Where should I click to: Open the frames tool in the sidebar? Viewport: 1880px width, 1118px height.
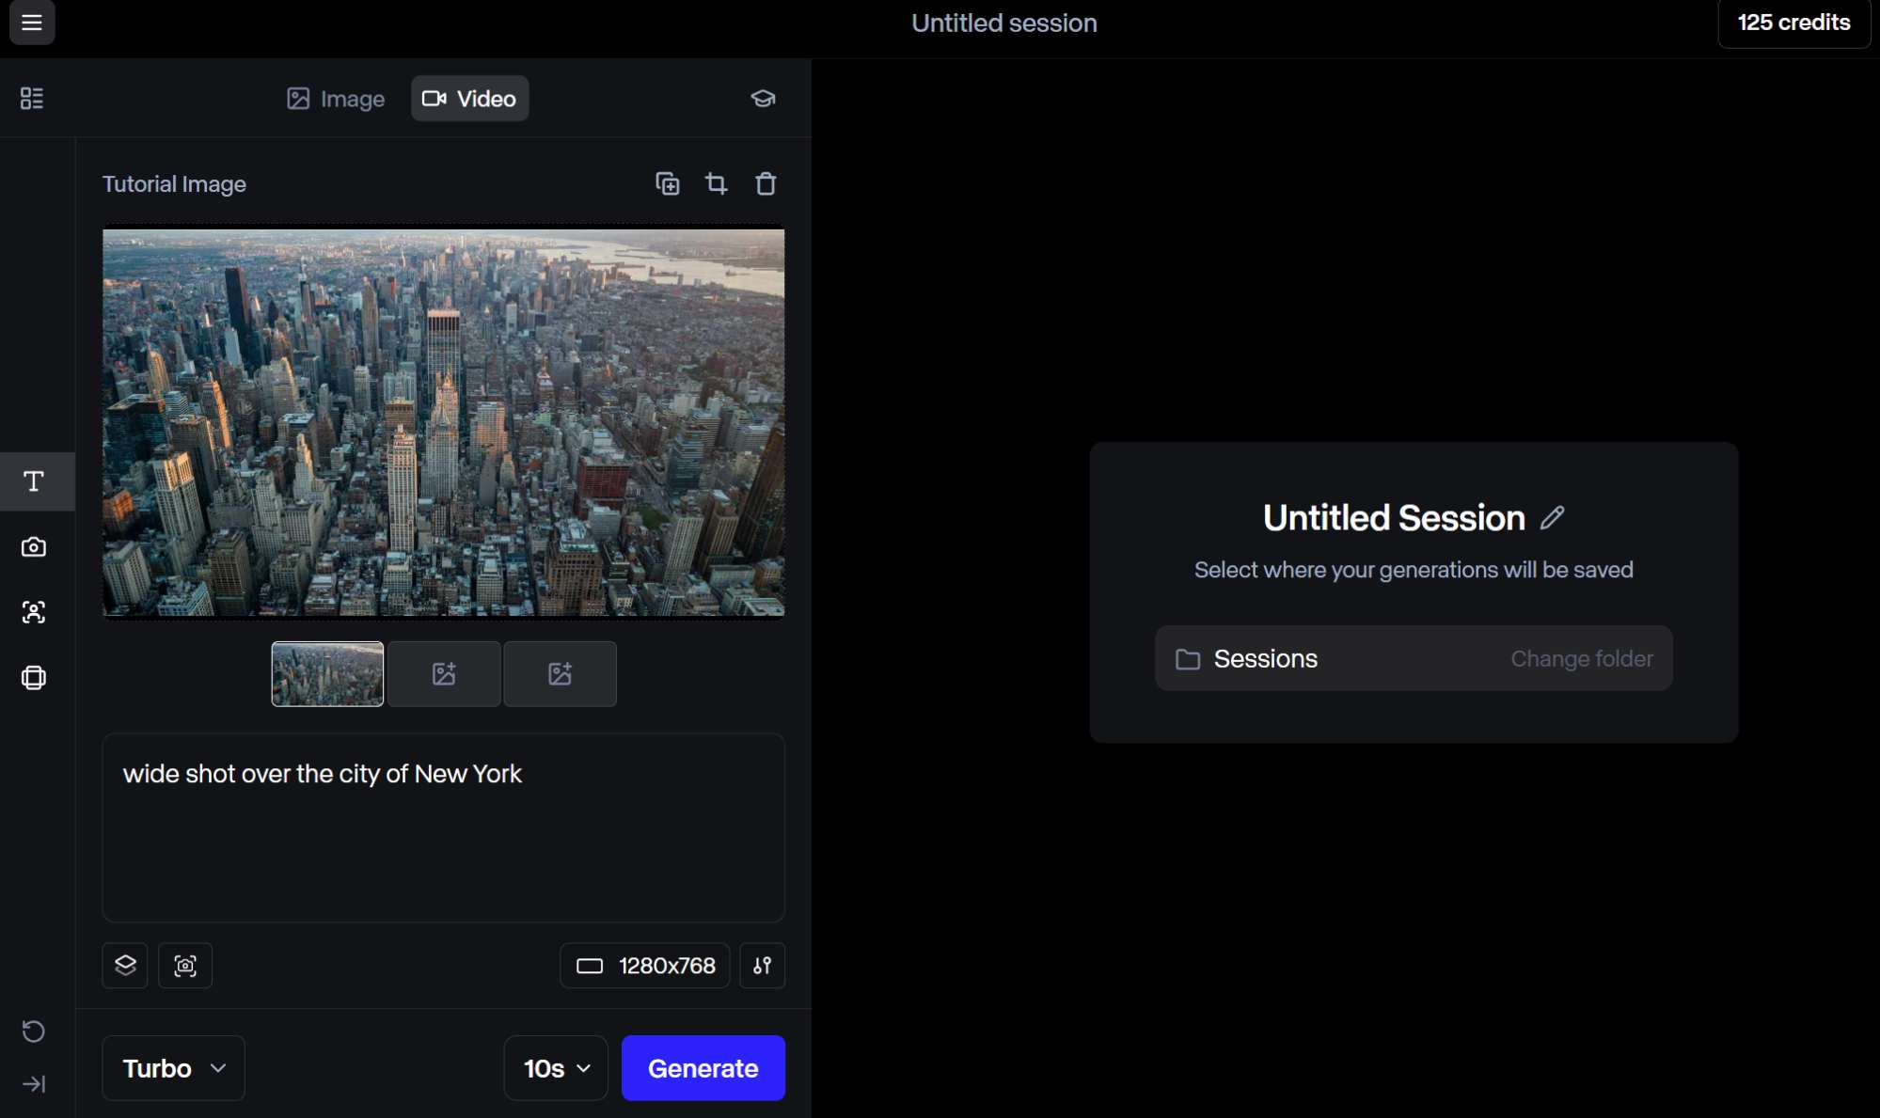tap(34, 678)
